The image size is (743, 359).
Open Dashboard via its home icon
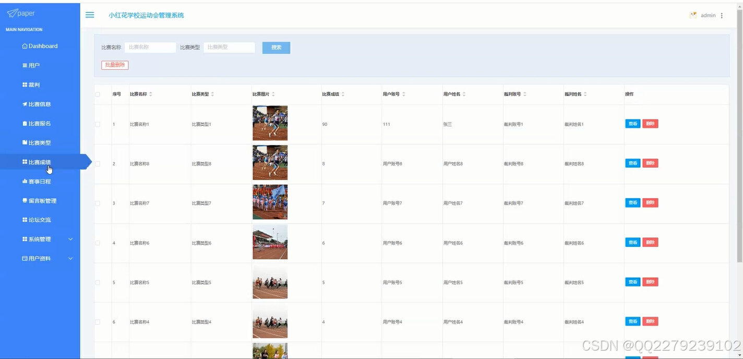[x=24, y=46]
